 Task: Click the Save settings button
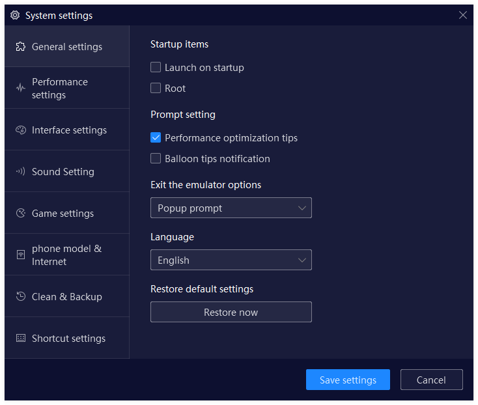(348, 380)
